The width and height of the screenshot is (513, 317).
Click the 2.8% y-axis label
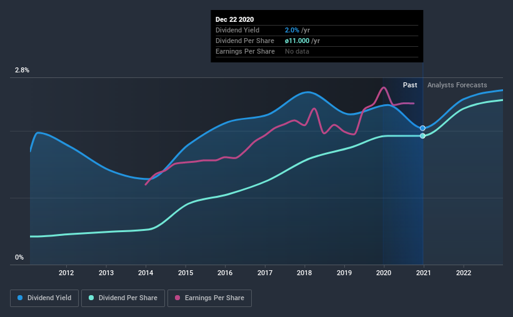[22, 71]
